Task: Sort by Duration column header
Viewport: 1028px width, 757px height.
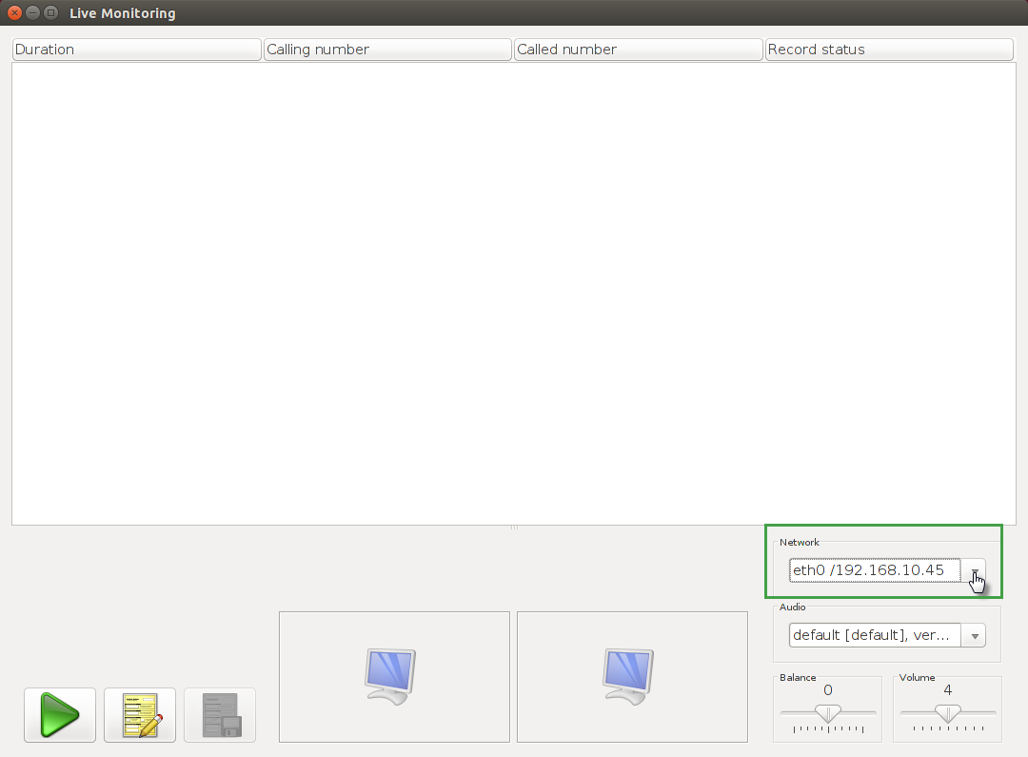Action: (136, 50)
